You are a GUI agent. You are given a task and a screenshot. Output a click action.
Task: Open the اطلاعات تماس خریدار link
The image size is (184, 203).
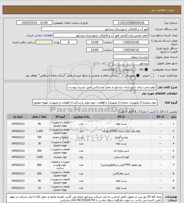tap(39, 35)
